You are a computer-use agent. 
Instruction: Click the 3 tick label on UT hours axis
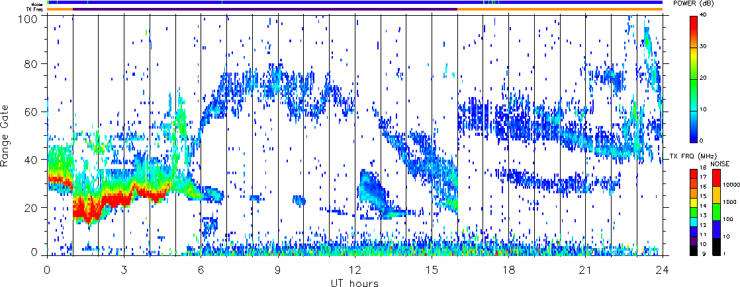(124, 270)
